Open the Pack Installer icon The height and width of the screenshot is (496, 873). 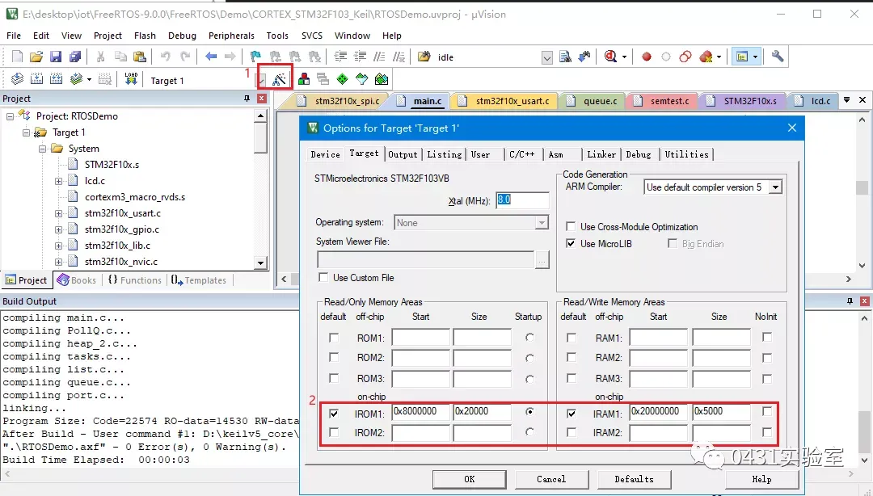click(x=382, y=79)
